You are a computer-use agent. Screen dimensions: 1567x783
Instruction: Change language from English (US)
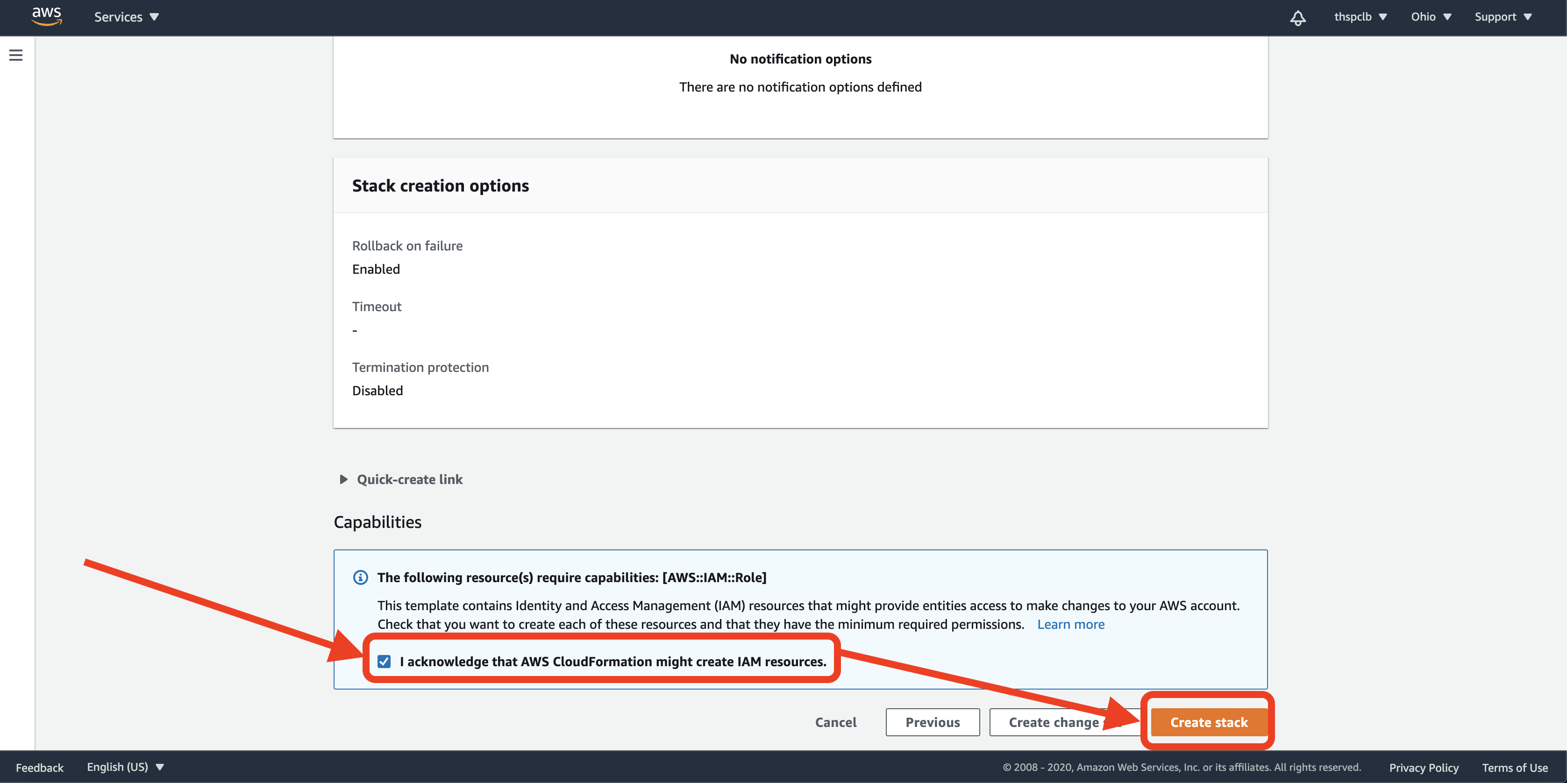[125, 767]
